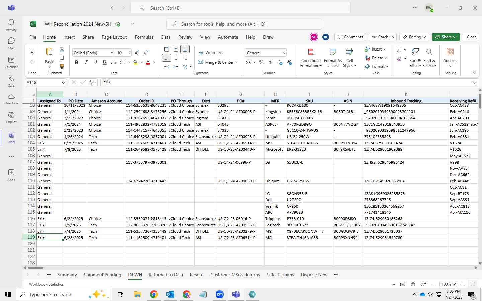The height and width of the screenshot is (301, 482).
Task: Click the Decrease Decimal icon
Action: click(290, 62)
